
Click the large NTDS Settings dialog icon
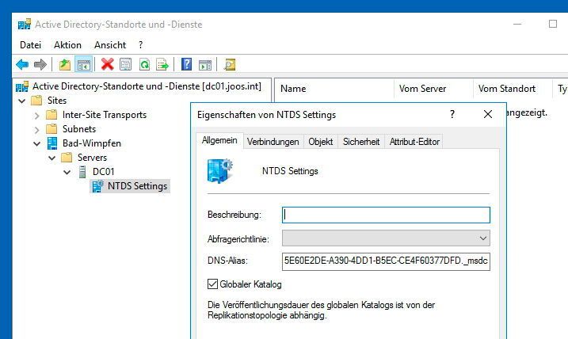tap(220, 171)
